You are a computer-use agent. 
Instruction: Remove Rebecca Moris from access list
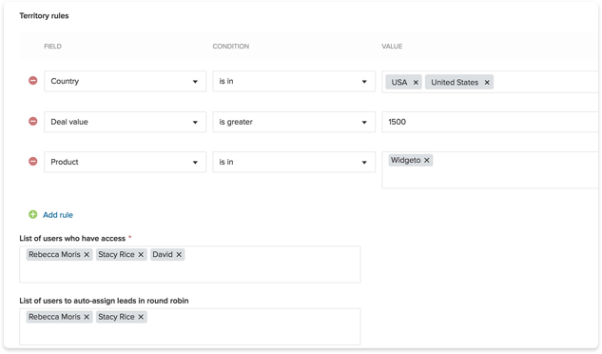[x=87, y=254]
